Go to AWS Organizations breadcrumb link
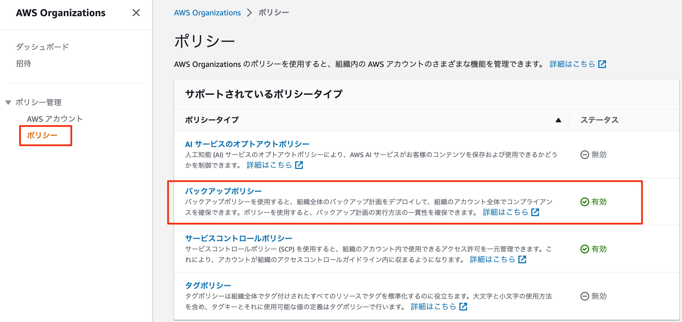The image size is (682, 322). click(207, 13)
